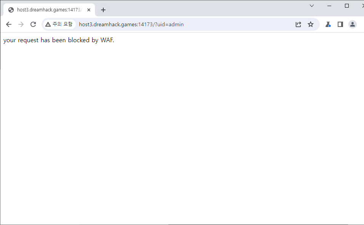Screen dimensions: 364x225
Task: Click the globe favicon on the tab
Action: [x=11, y=10]
